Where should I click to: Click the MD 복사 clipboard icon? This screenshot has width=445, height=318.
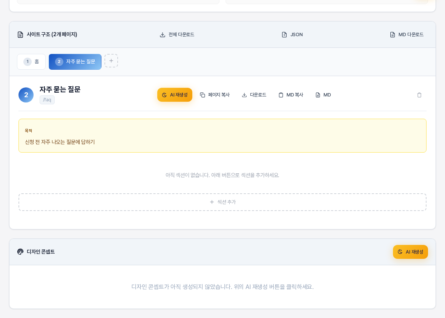point(281,95)
